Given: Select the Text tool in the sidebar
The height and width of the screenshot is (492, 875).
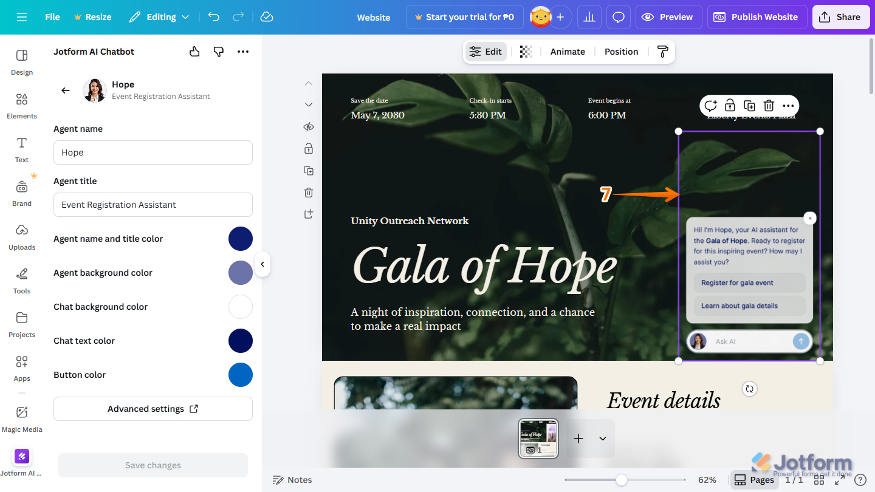Looking at the screenshot, I should point(21,149).
